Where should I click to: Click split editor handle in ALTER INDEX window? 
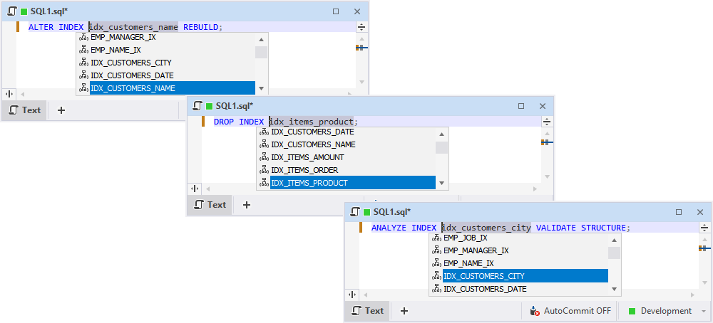click(x=361, y=27)
